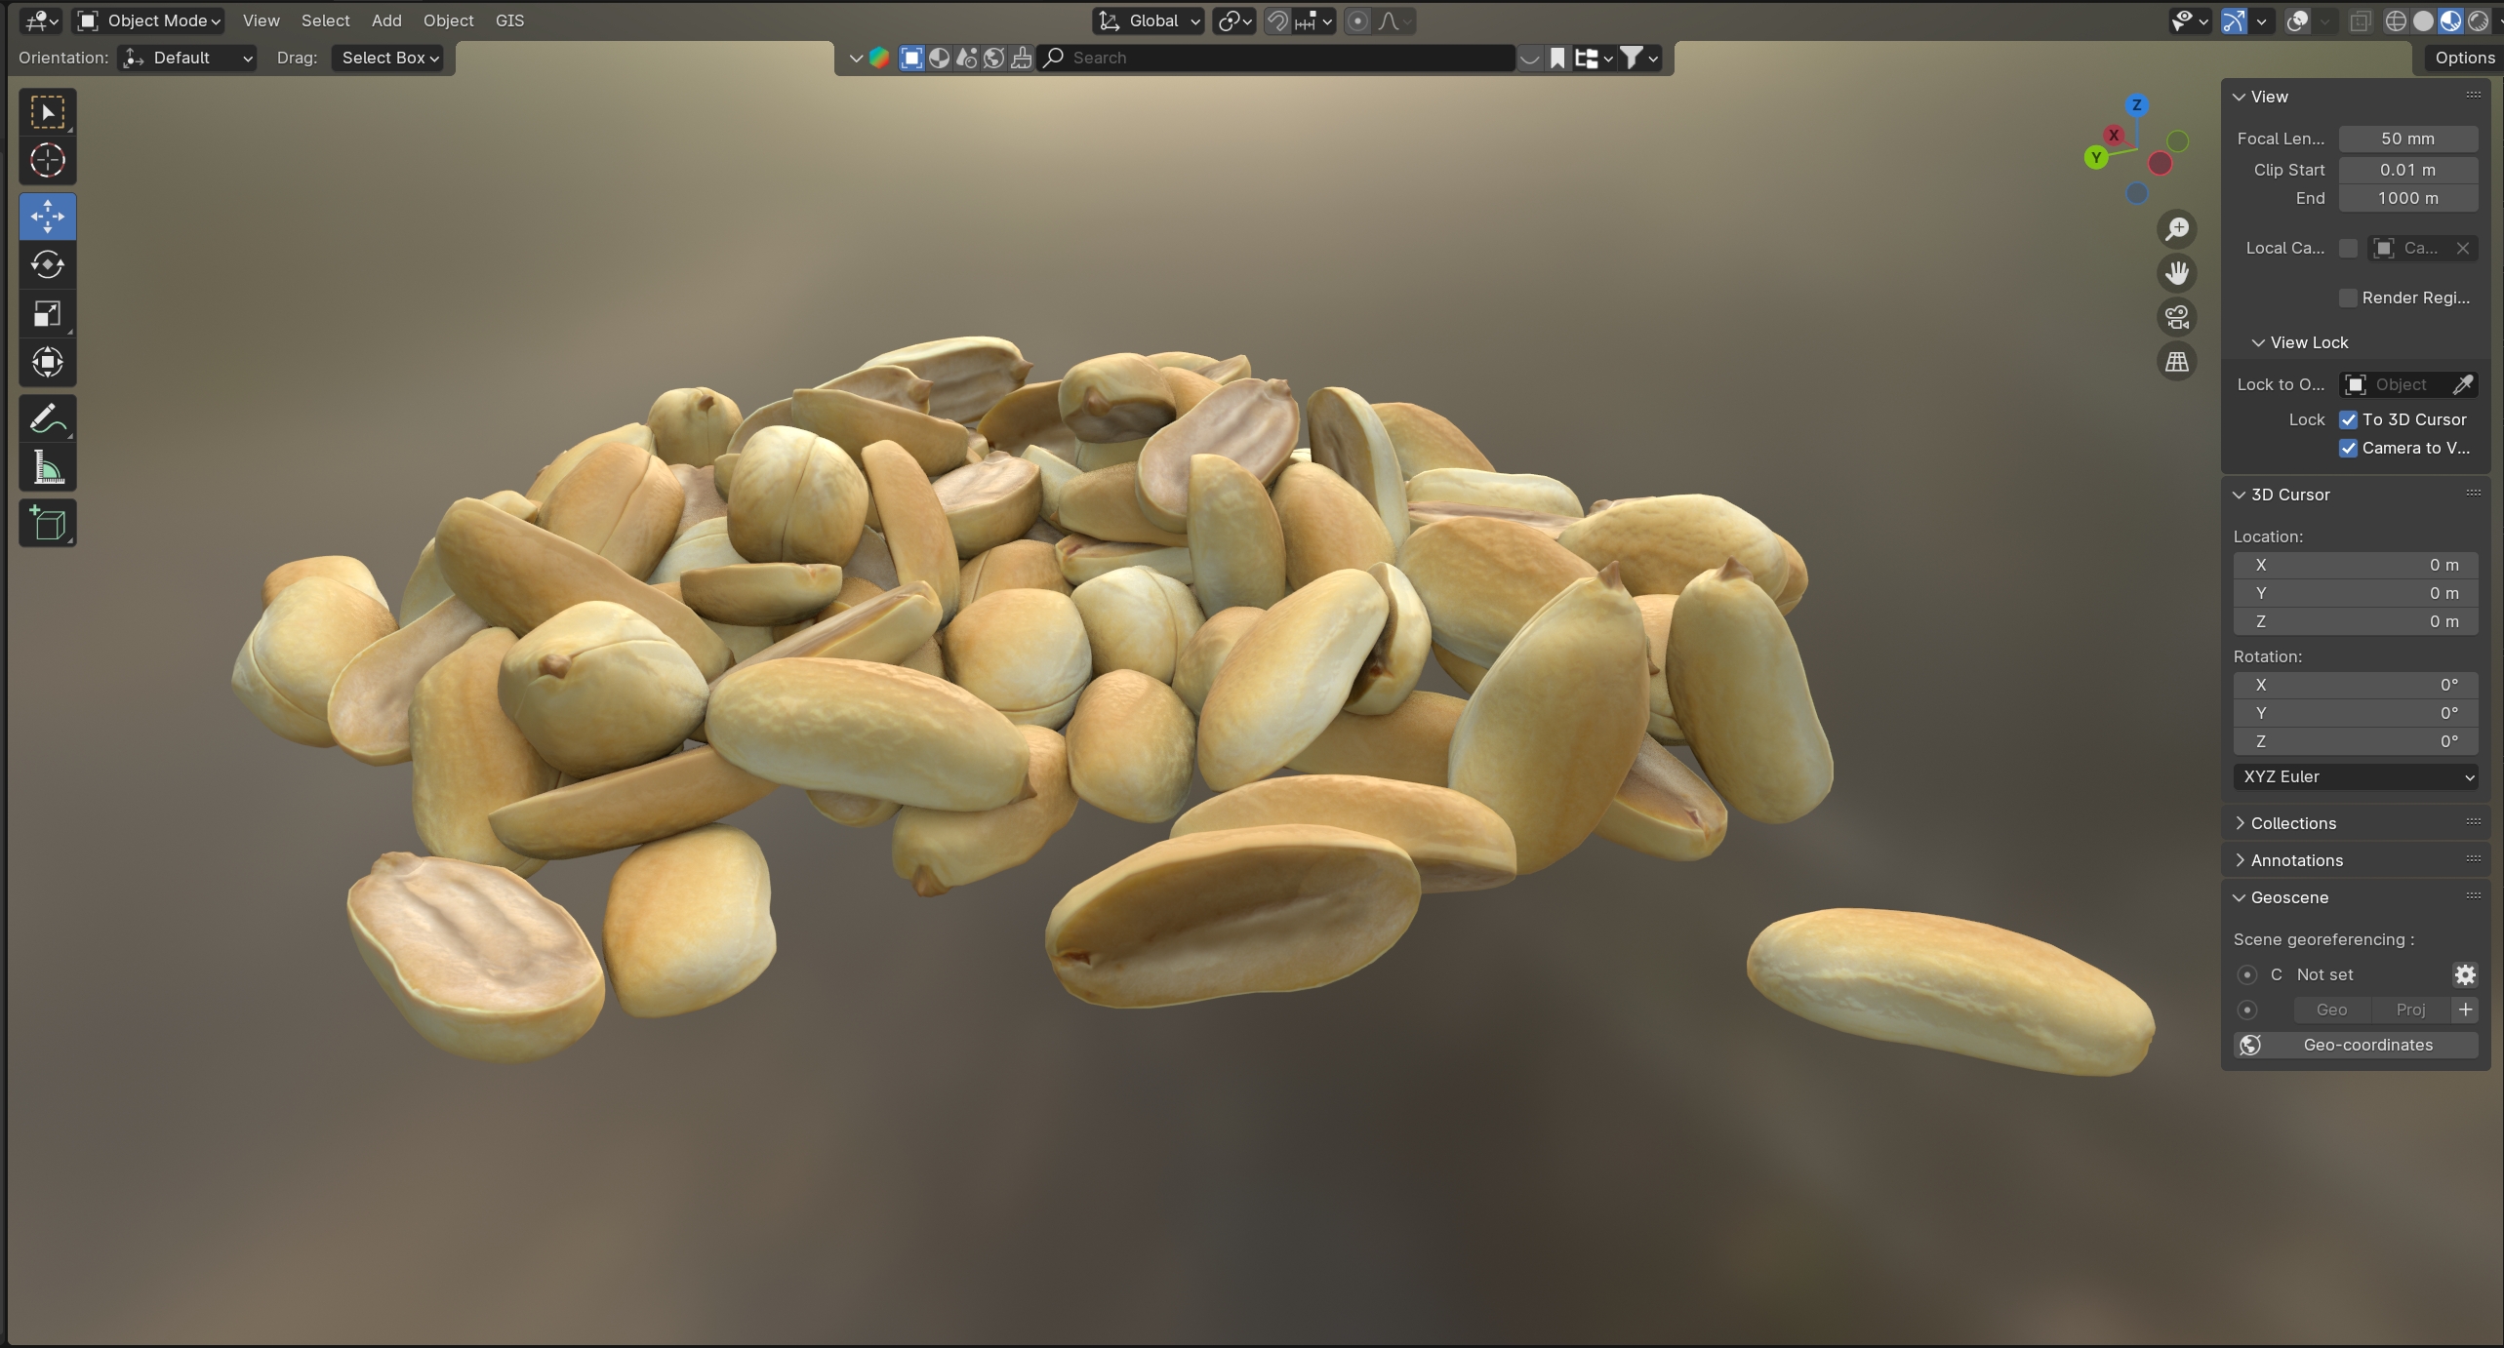The image size is (2504, 1348).
Task: Select the Rotate tool
Action: [x=47, y=265]
